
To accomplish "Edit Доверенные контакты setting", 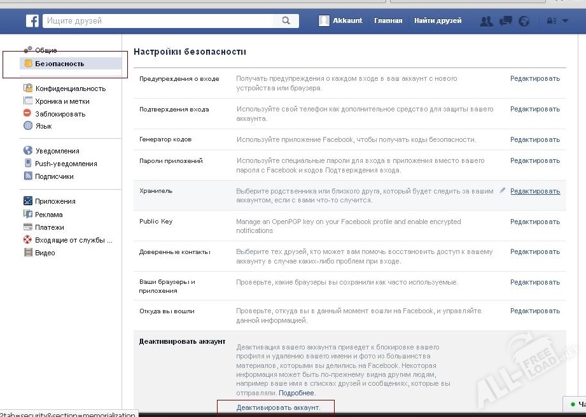I will coord(534,252).
